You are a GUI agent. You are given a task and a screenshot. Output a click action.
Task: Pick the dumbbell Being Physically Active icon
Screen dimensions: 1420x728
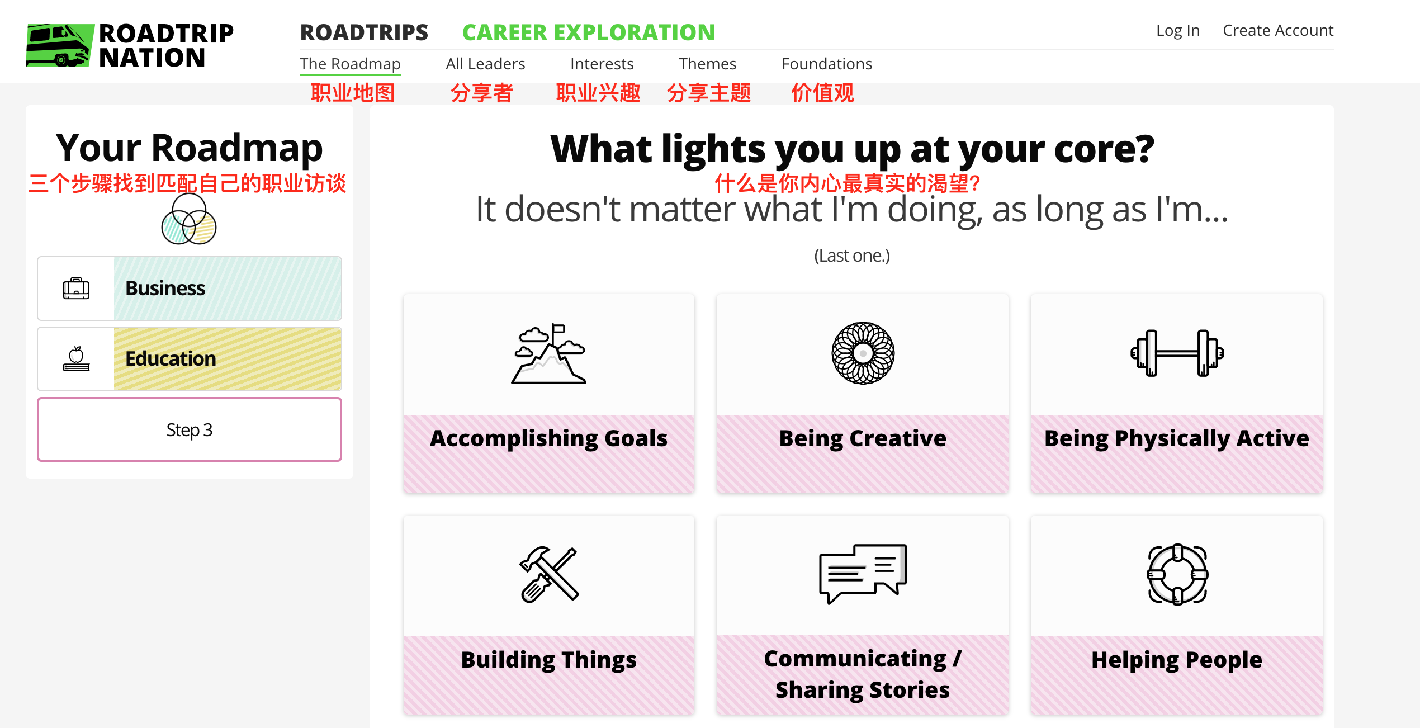click(x=1177, y=353)
